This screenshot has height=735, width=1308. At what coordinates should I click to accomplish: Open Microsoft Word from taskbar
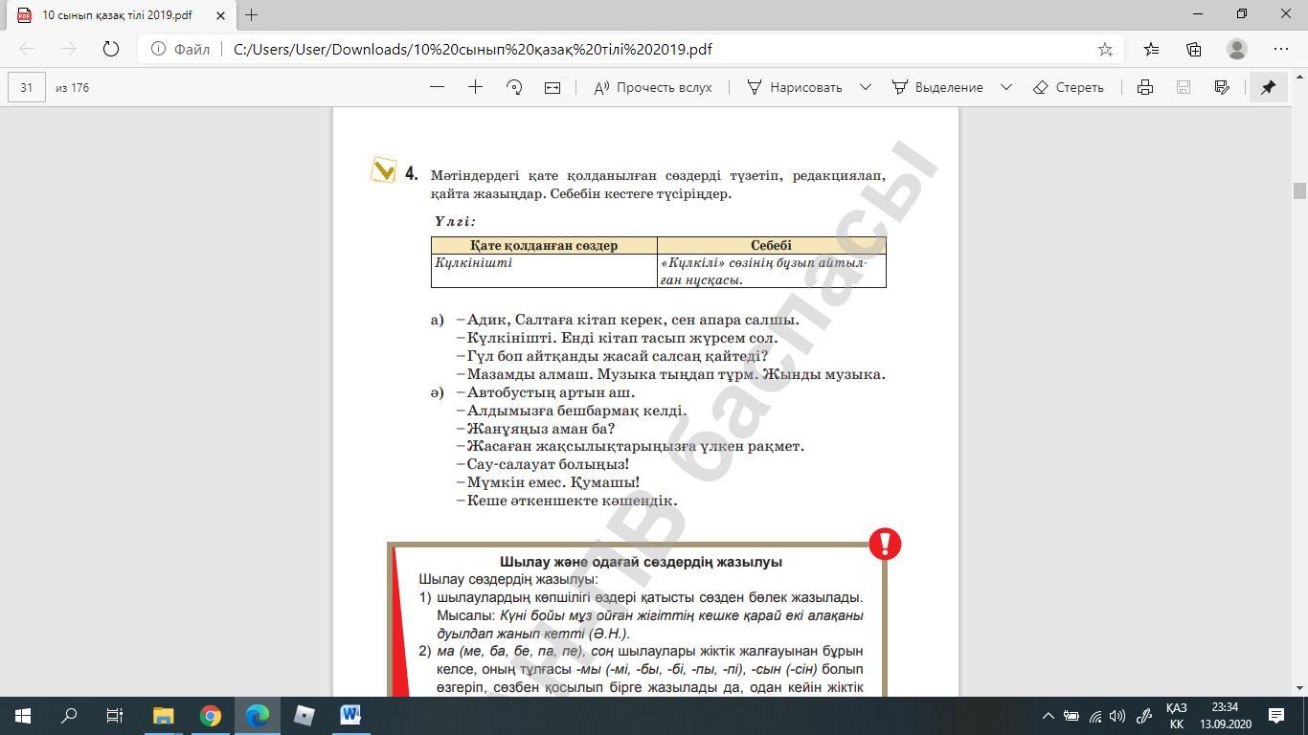pos(350,715)
